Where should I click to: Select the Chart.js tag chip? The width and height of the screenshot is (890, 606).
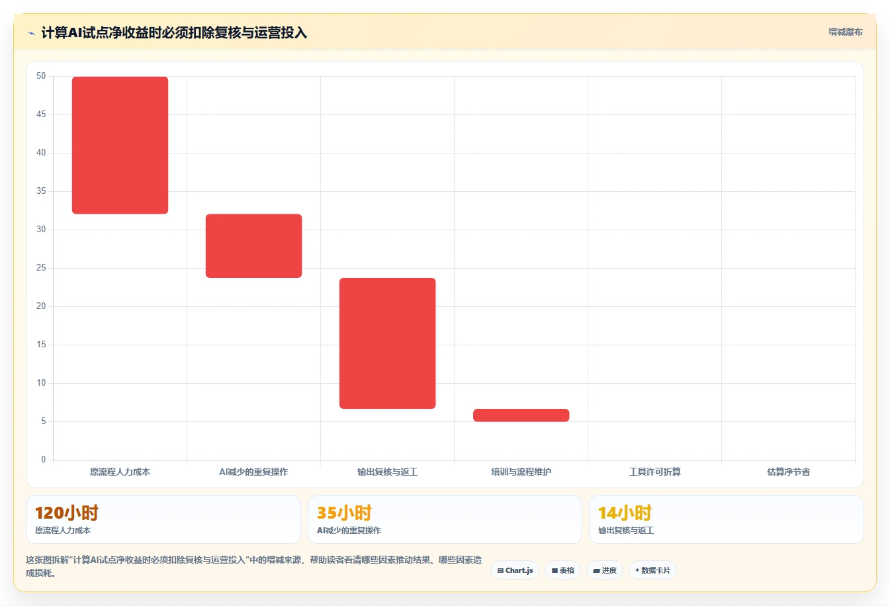click(515, 570)
